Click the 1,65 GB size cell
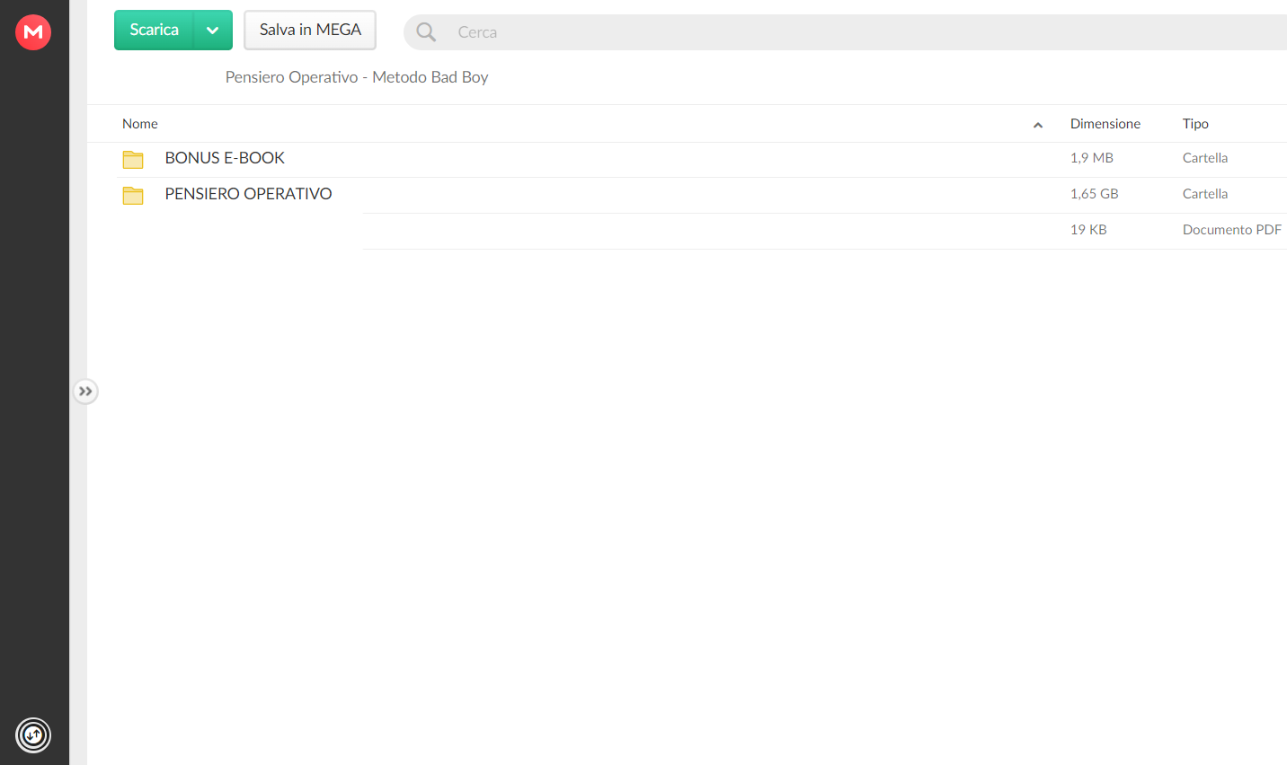The height and width of the screenshot is (765, 1287). click(x=1095, y=194)
